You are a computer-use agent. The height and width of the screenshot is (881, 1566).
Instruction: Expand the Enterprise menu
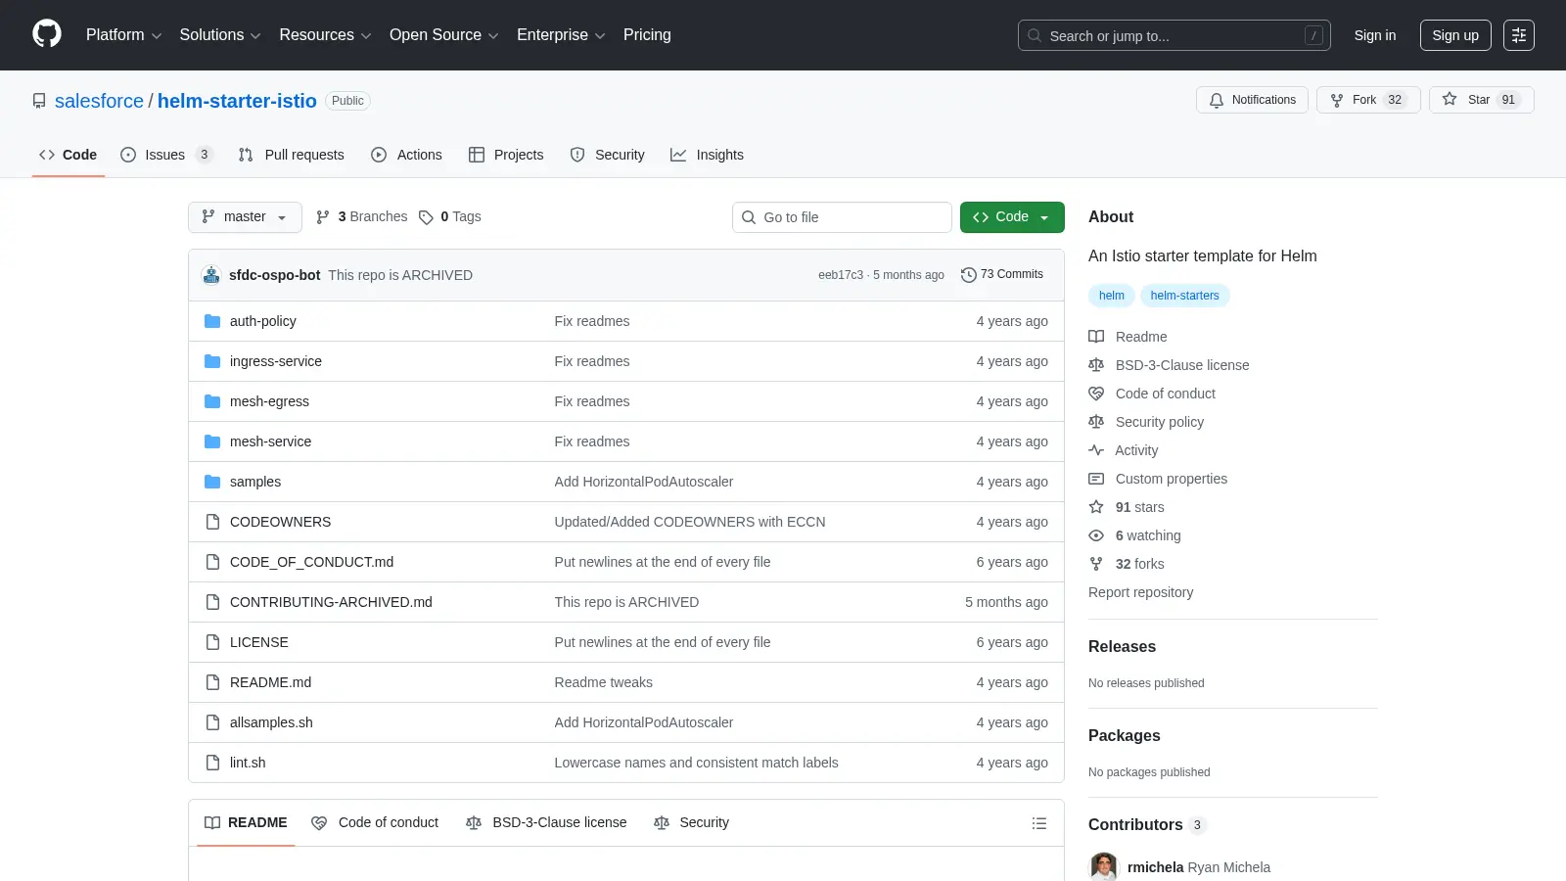coord(561,35)
